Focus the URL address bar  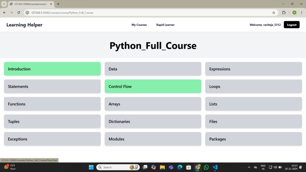tap(150, 13)
